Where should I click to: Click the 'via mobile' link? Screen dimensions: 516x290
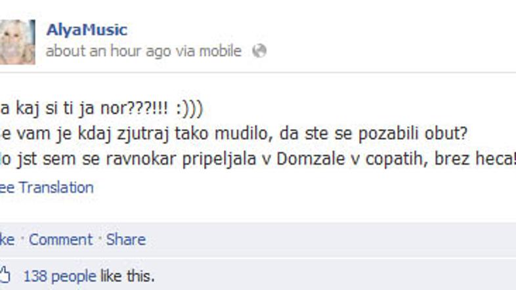coord(209,51)
